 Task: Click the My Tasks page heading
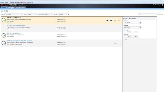click(x=4, y=11)
